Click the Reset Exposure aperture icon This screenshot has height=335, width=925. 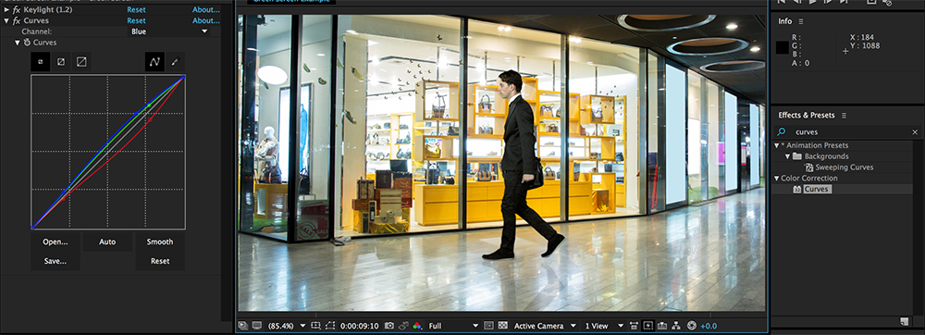pyautogui.click(x=692, y=326)
